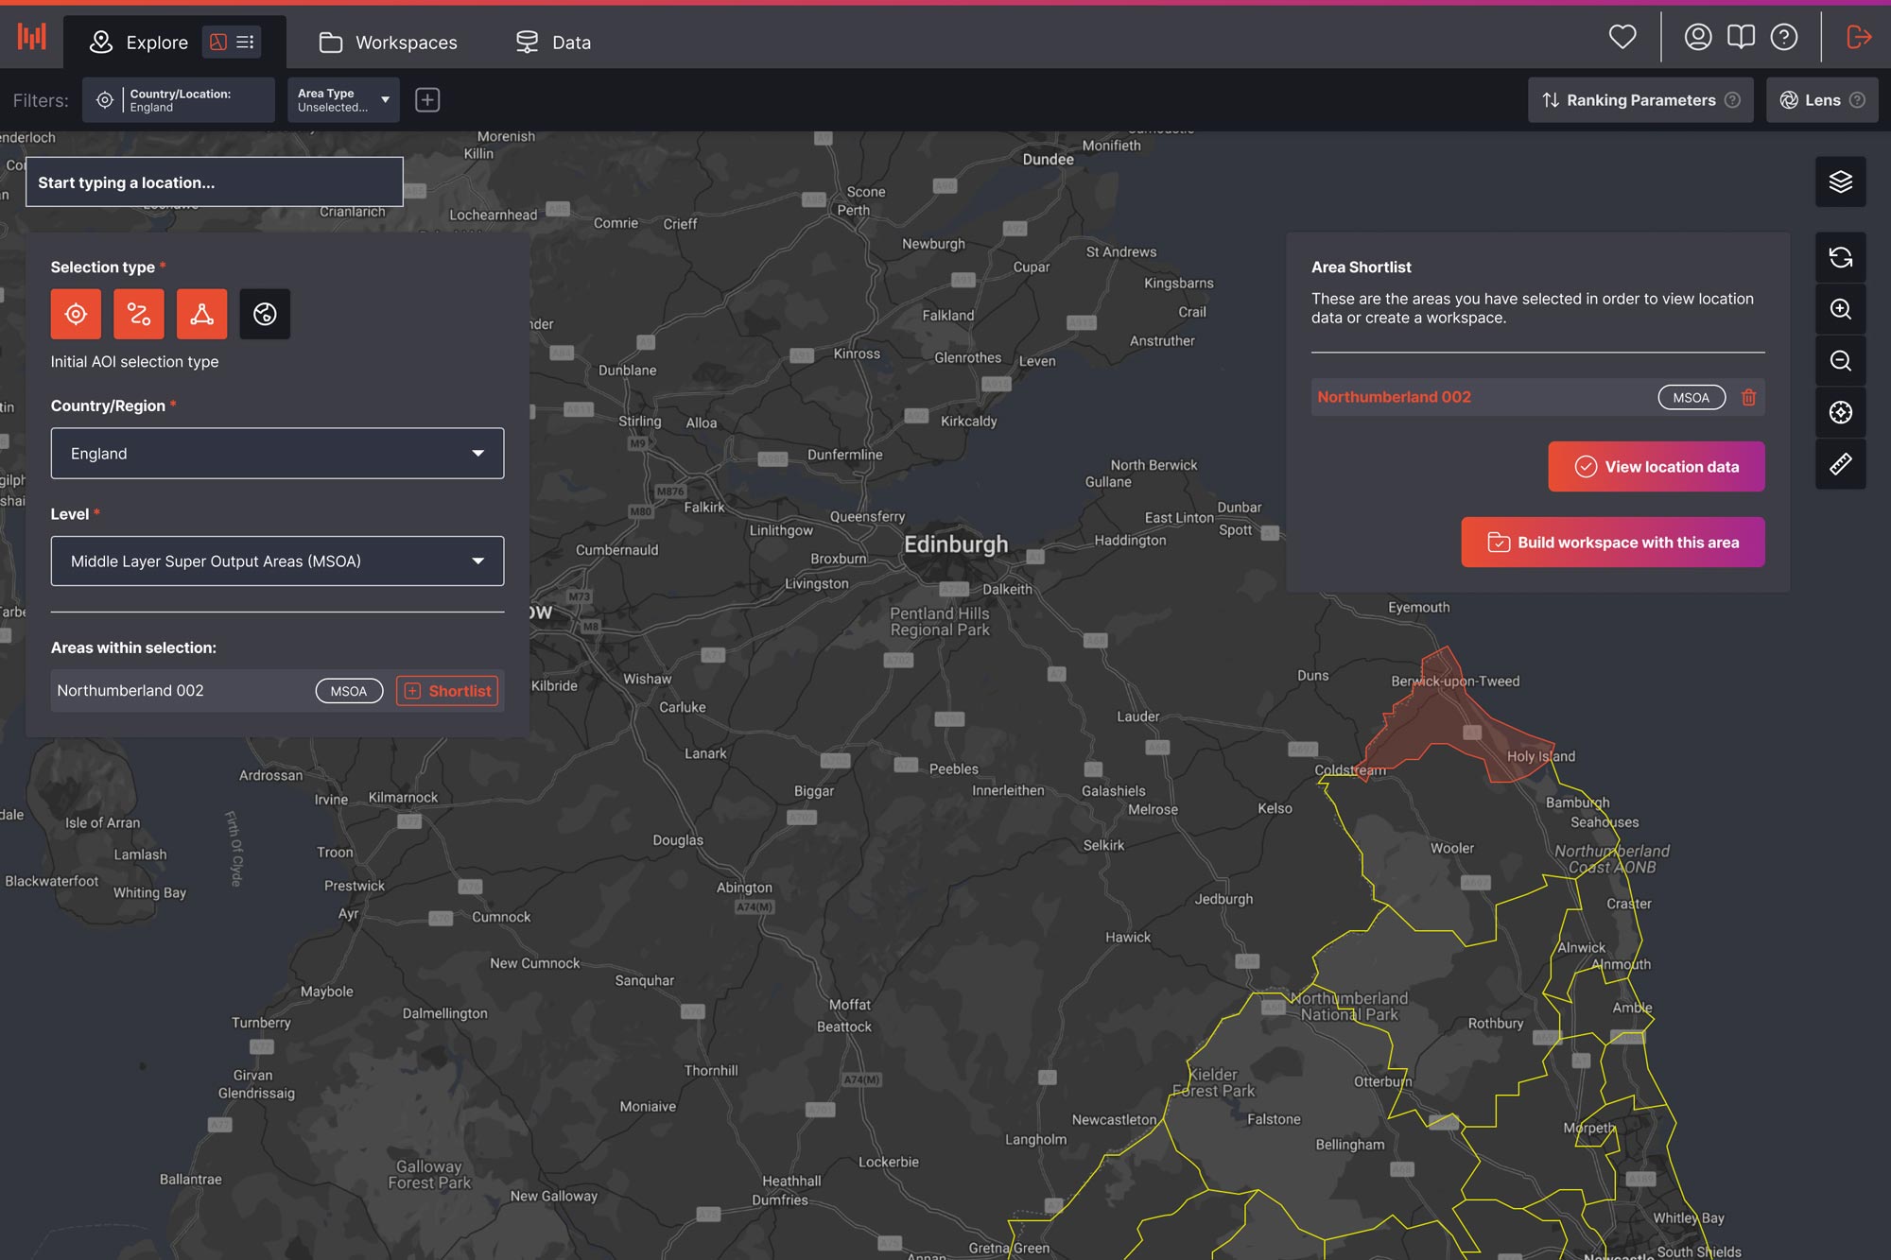Zoom out on the map
This screenshot has width=1891, height=1260.
click(x=1841, y=361)
